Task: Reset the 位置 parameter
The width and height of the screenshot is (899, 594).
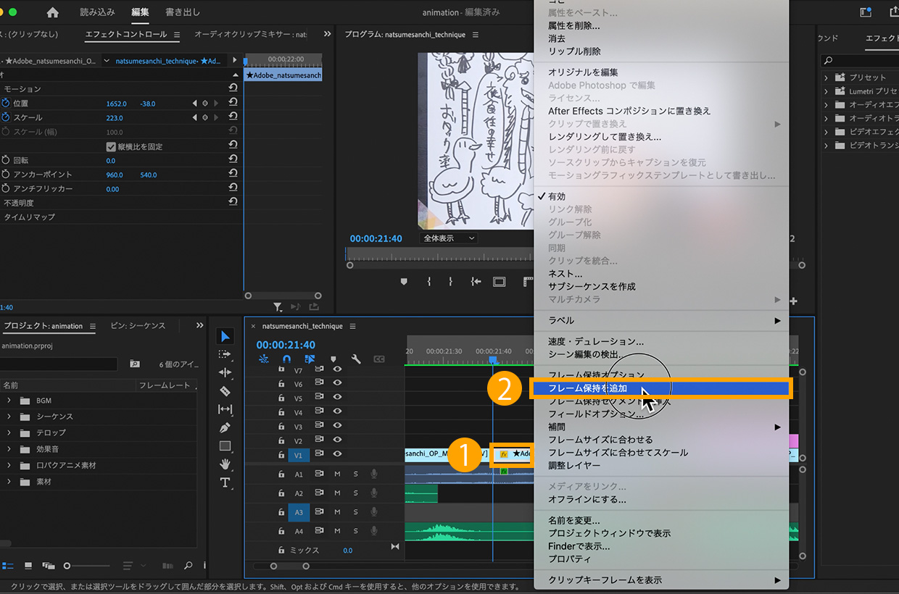Action: (233, 103)
